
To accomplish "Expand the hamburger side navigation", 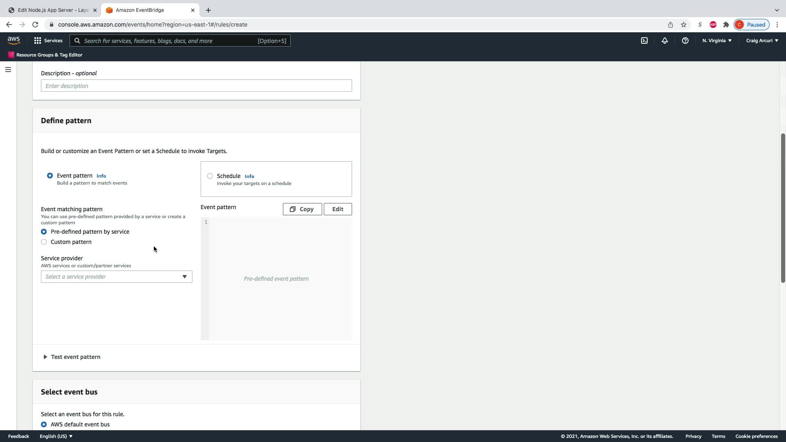I will coord(8,70).
